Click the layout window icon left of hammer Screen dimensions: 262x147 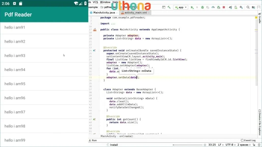click(x=164, y=7)
